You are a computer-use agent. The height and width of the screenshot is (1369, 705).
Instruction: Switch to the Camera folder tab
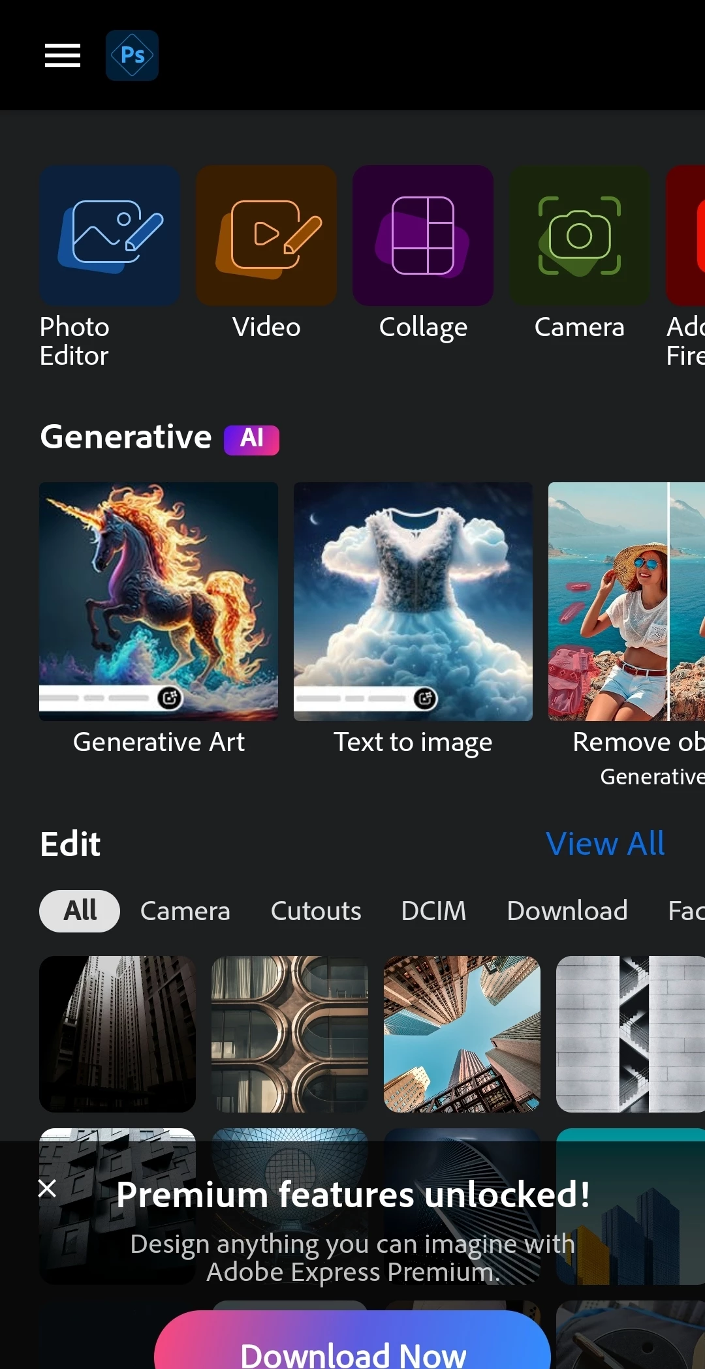185,911
